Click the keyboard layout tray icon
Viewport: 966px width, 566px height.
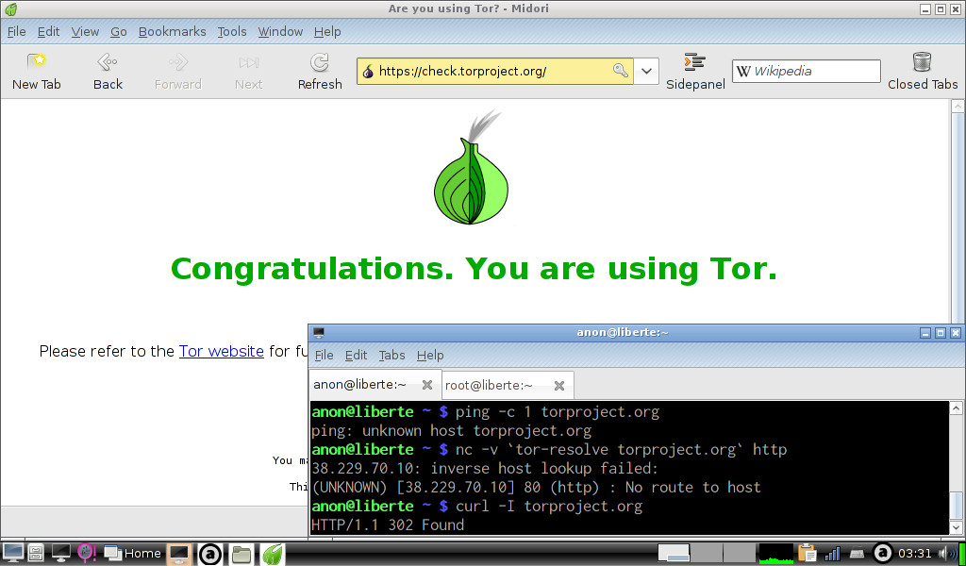pos(857,555)
